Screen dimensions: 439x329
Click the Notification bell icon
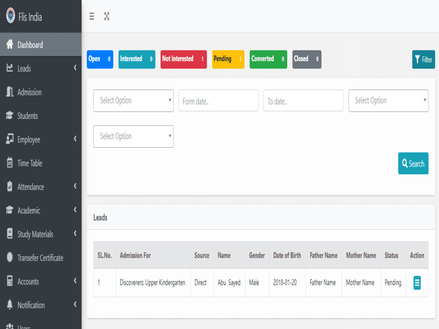click(10, 304)
